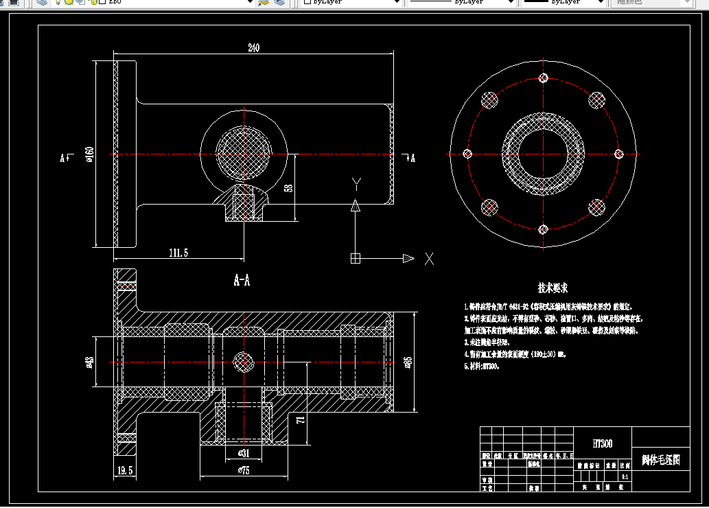The image size is (709, 508).
Task: Select the ø75 boss dimension text
Action: pos(244,470)
